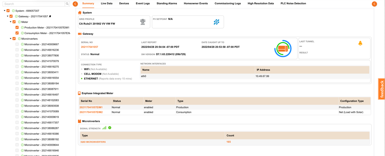Click the PV setpoint solar icon
The height and width of the screenshot is (156, 385).
(x=216, y=22)
